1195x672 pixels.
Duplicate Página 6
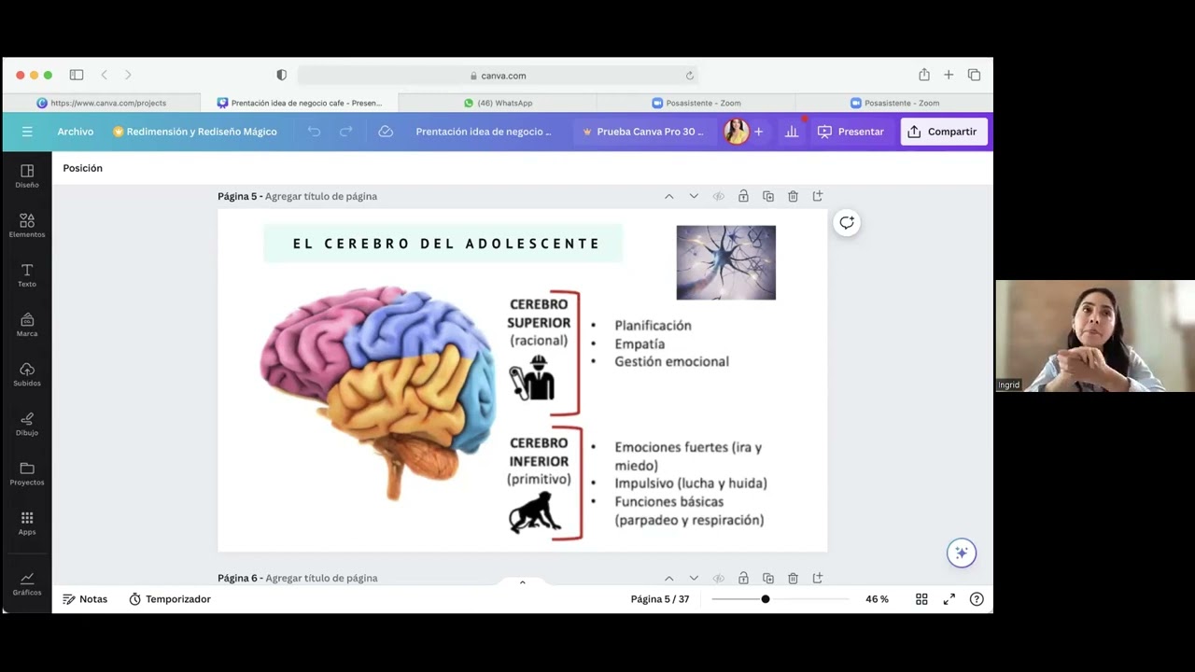tap(768, 579)
